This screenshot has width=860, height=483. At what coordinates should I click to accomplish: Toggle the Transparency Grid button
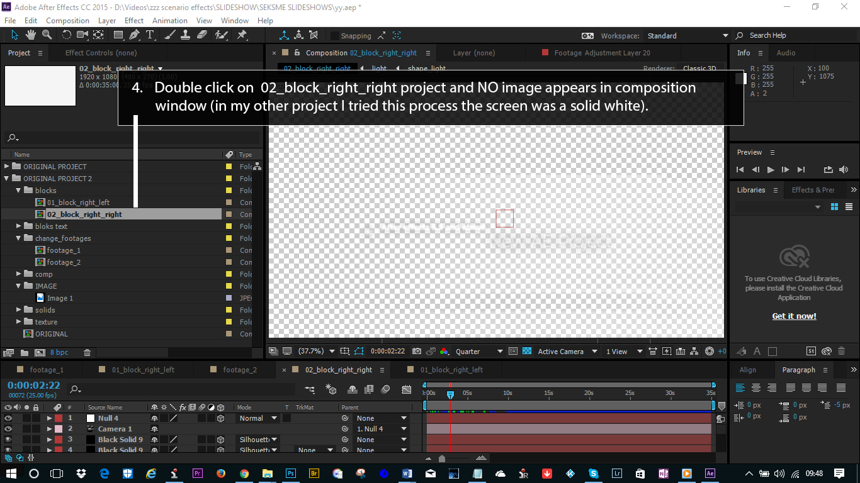click(527, 352)
